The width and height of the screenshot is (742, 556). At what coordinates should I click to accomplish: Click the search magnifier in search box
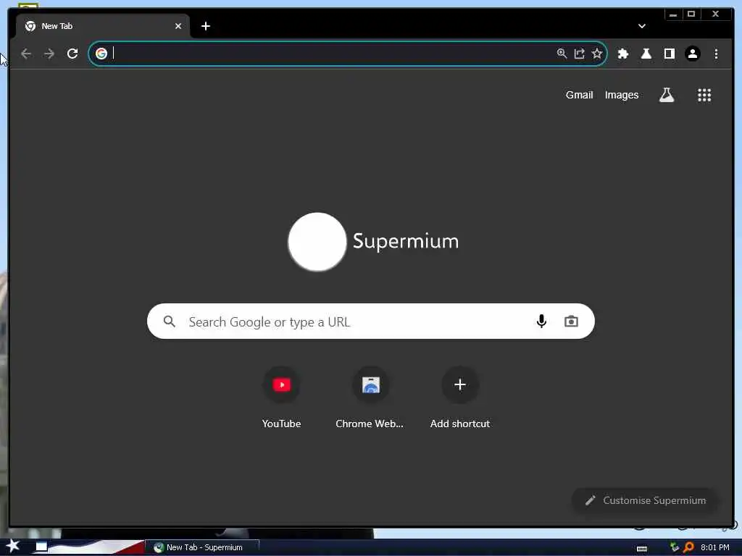169,321
